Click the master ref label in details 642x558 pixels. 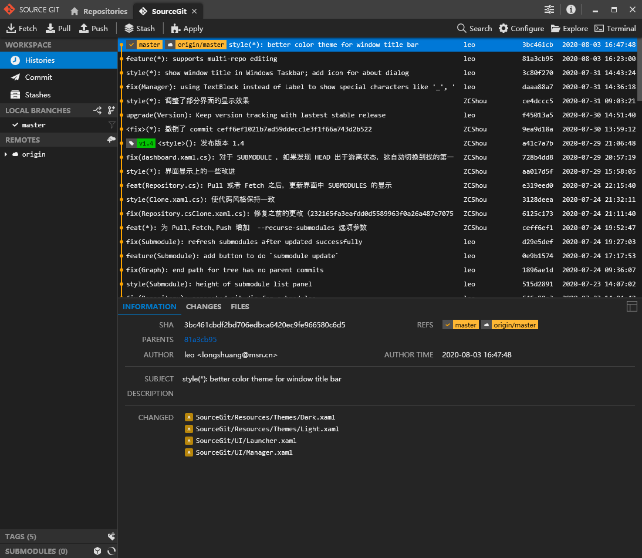coord(461,325)
